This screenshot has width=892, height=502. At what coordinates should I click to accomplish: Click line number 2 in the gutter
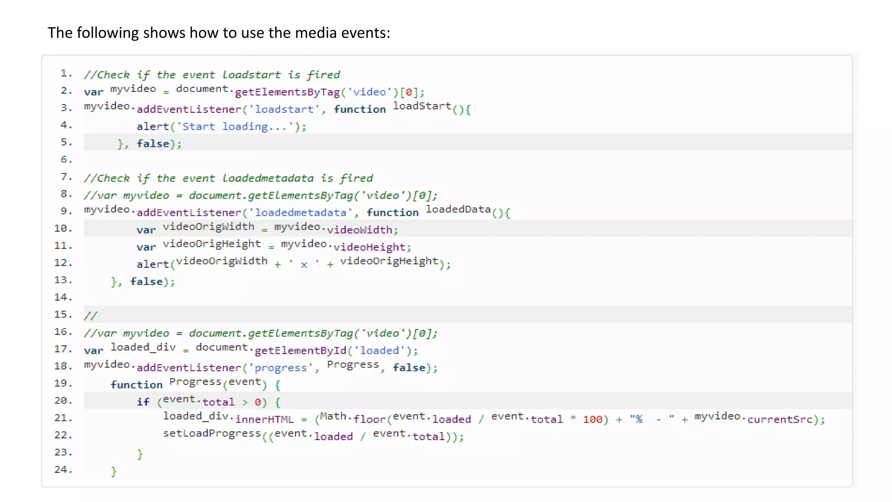coord(67,91)
